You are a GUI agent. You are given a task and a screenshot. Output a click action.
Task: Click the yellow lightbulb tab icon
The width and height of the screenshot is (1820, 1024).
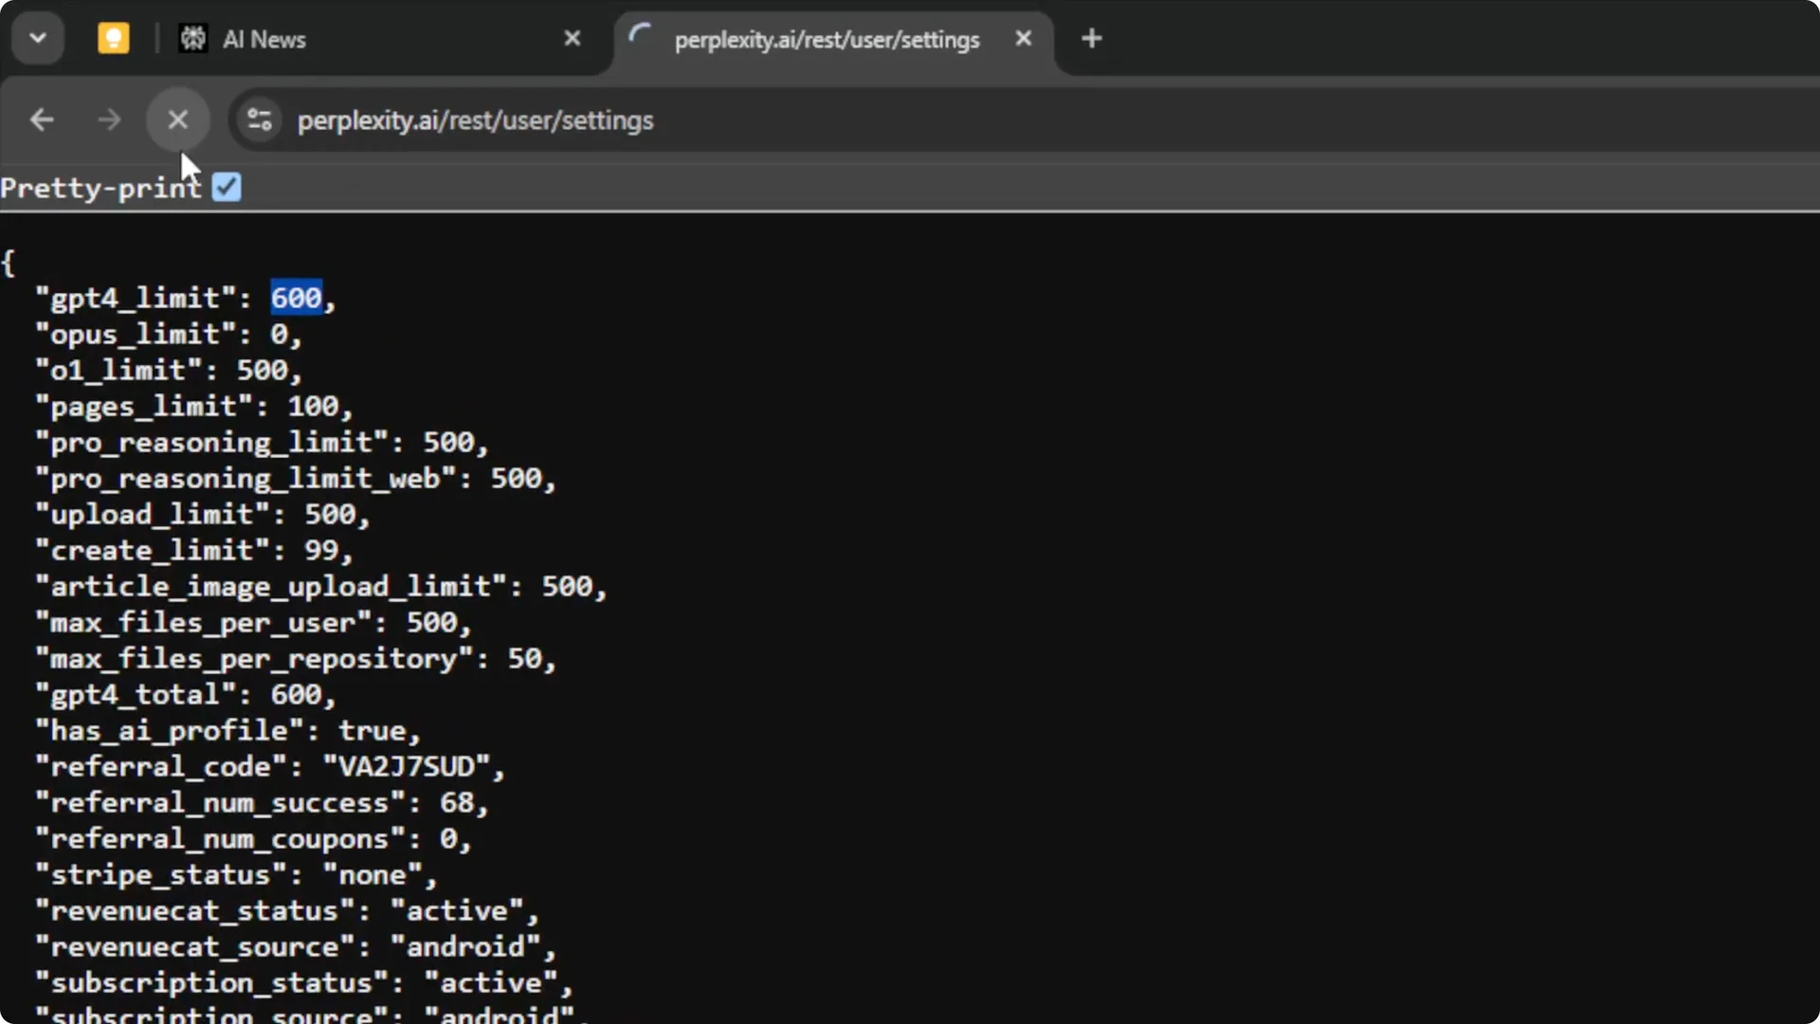click(113, 38)
